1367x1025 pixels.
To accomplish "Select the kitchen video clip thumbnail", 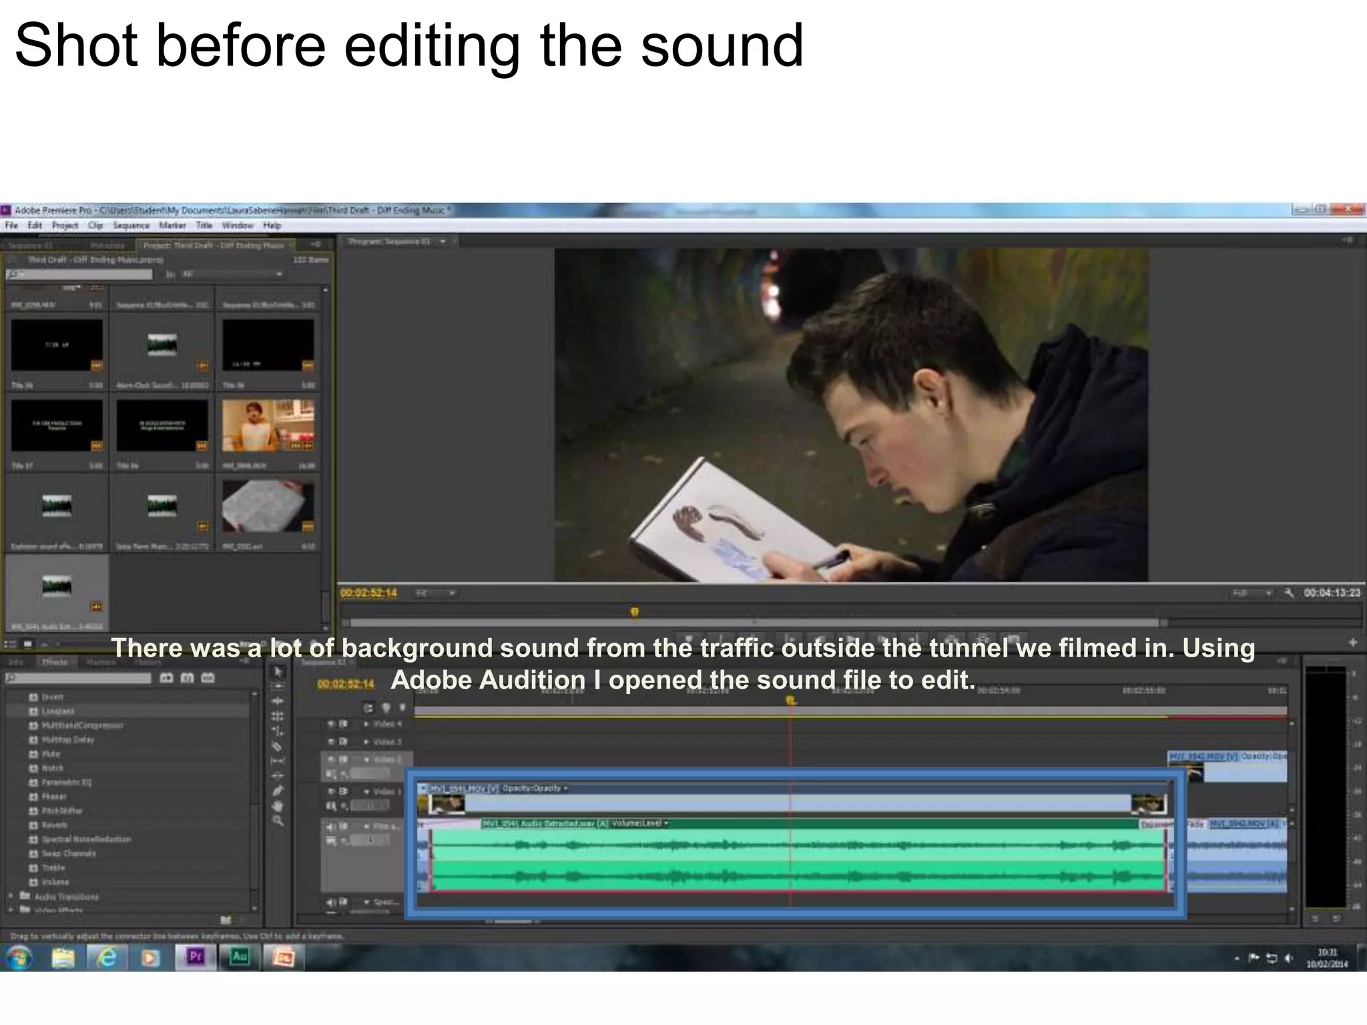I will pos(268,425).
